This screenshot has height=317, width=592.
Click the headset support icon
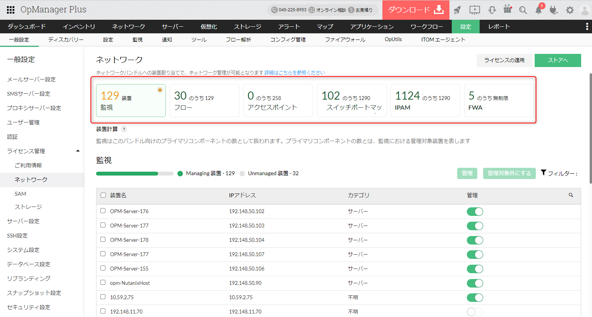(x=492, y=10)
